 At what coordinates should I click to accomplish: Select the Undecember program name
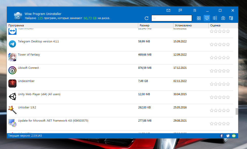click(x=26, y=81)
